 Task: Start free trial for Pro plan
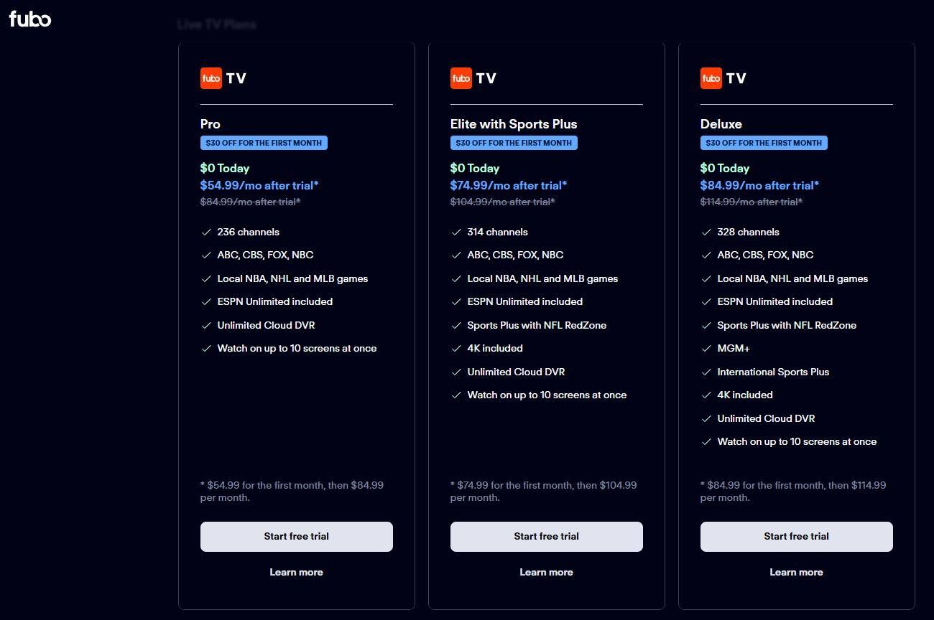click(296, 537)
